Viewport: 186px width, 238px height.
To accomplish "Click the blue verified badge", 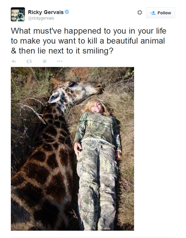I will [67, 12].
